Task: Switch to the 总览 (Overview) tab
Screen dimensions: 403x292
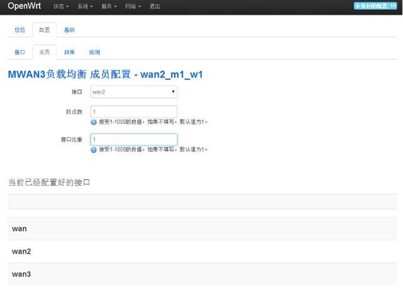Action: 20,30
